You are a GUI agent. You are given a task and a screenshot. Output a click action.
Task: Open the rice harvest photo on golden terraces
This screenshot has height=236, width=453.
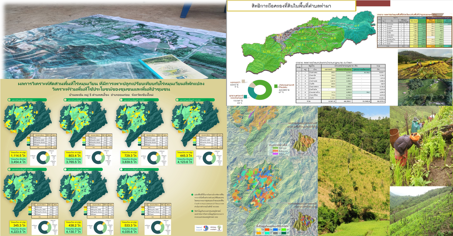pos(425,64)
